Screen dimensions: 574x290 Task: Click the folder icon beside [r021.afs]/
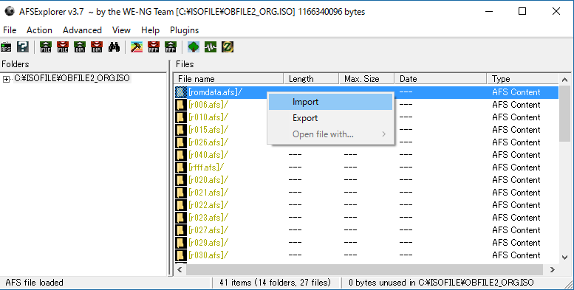pyautogui.click(x=181, y=193)
